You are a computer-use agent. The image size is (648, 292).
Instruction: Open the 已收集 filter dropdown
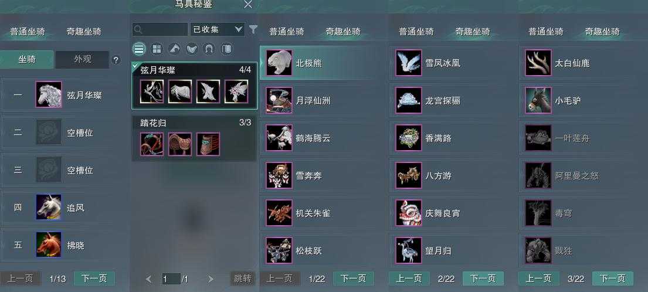tap(218, 29)
